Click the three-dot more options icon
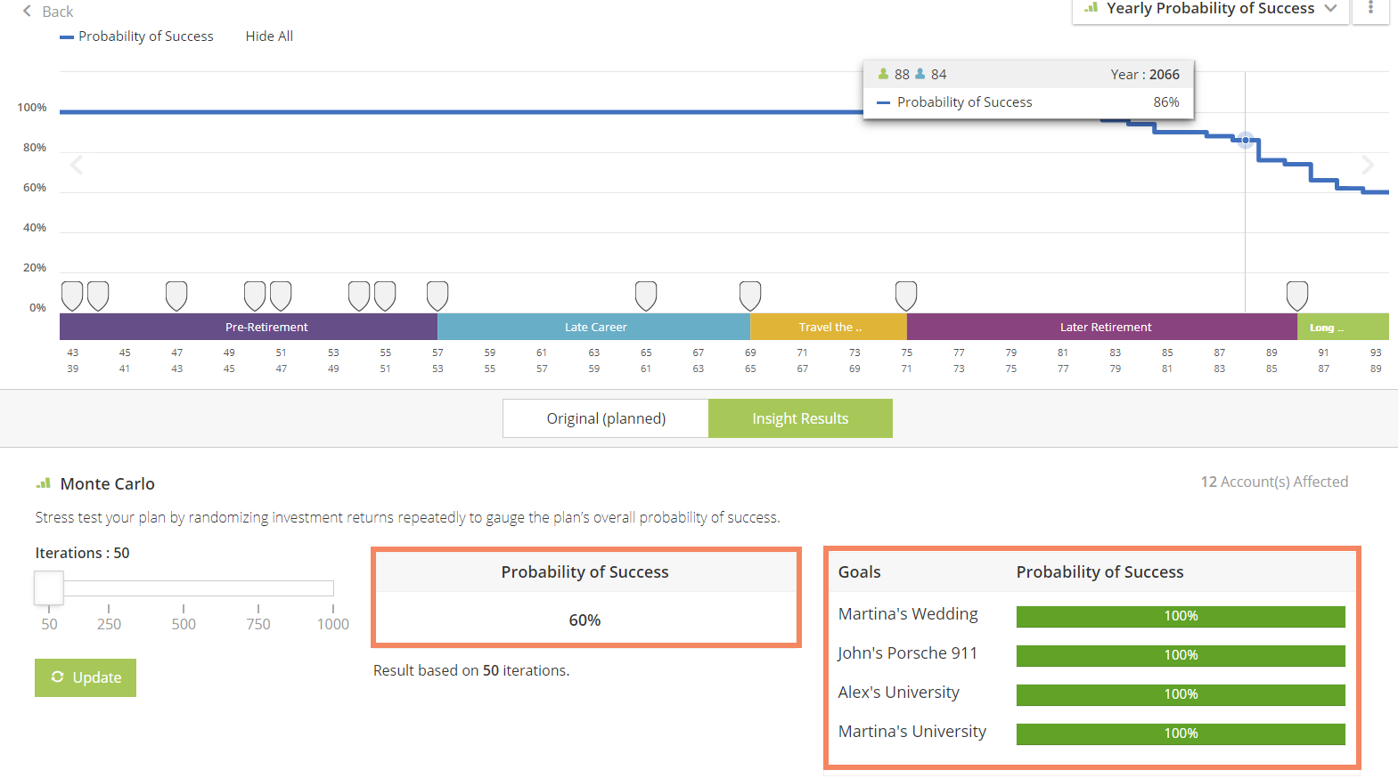 [1370, 8]
